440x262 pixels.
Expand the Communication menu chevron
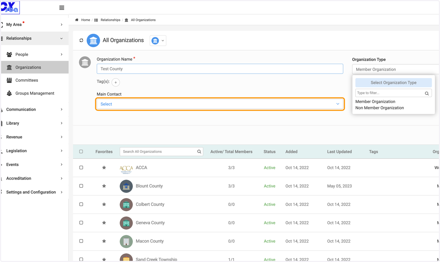61,110
